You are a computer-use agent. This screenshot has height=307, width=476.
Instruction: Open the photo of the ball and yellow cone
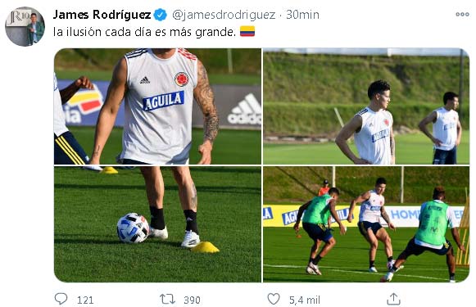click(157, 224)
